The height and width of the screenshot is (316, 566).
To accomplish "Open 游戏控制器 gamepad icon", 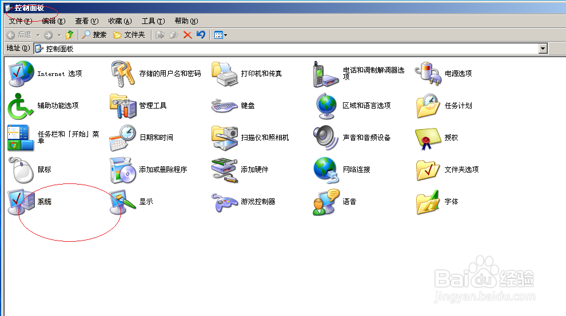I will pos(225,202).
